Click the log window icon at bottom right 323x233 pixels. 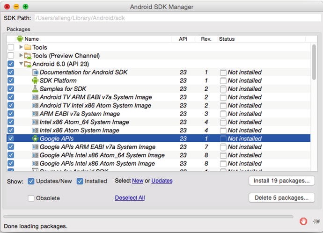316,221
